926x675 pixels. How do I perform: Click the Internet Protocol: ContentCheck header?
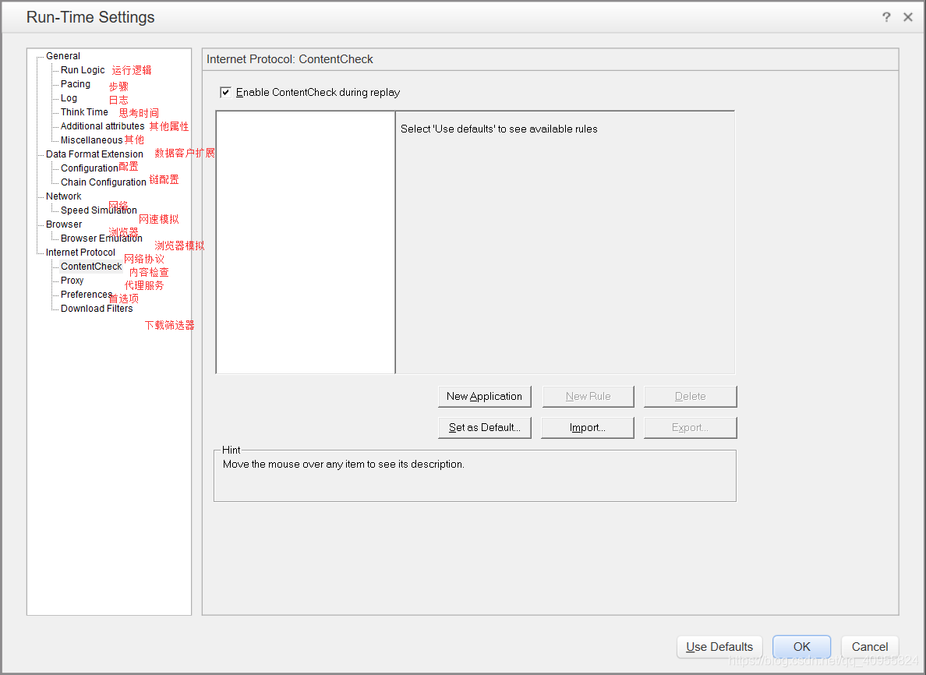289,59
